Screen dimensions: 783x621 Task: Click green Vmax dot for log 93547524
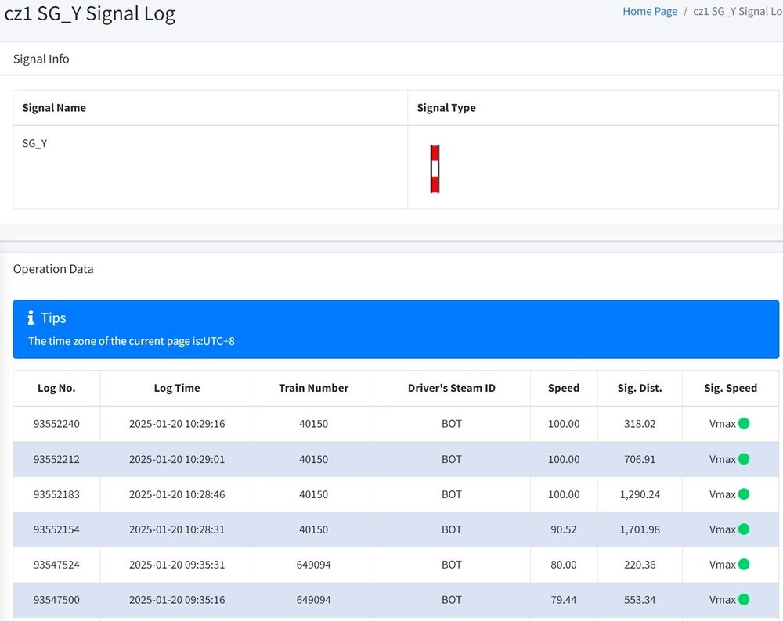point(744,565)
